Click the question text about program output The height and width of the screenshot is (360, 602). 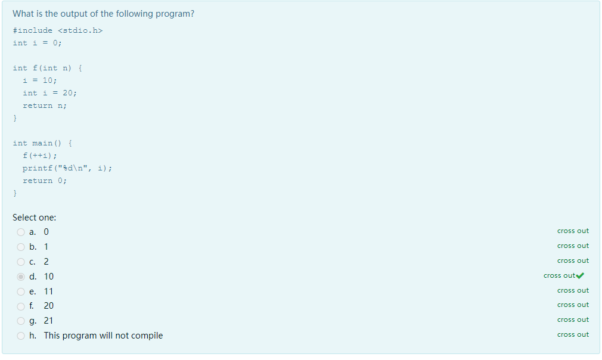point(103,14)
